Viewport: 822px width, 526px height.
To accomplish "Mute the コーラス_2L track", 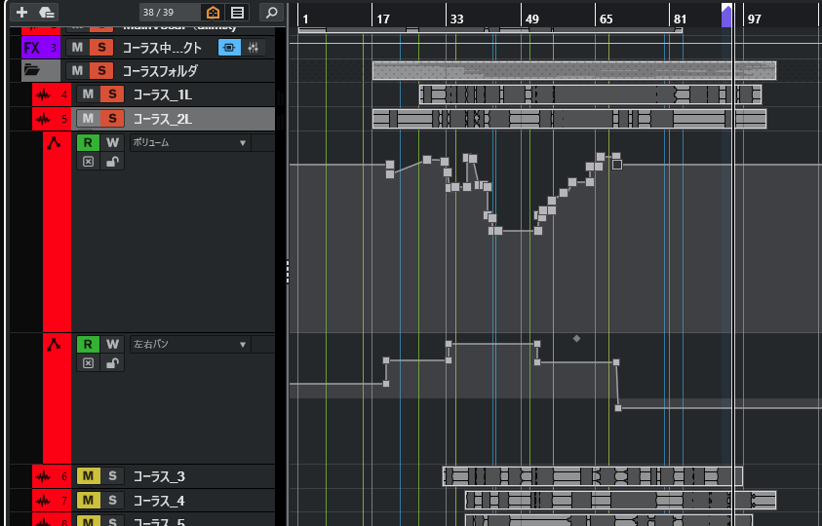I will [88, 119].
